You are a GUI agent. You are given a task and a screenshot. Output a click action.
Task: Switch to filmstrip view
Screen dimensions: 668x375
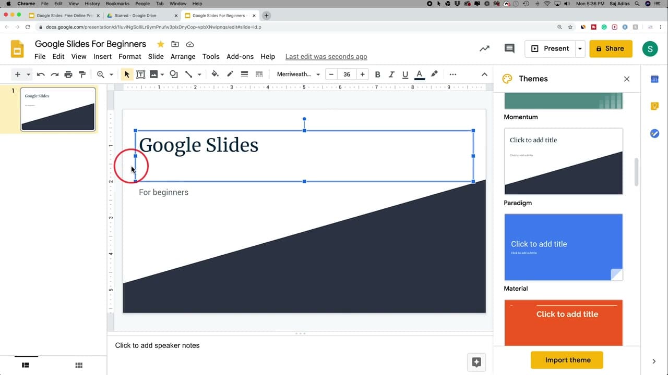click(25, 366)
